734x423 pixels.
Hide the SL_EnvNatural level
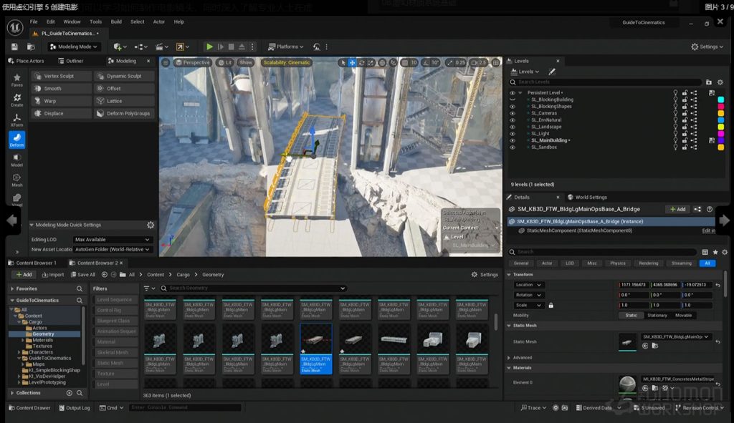click(512, 120)
